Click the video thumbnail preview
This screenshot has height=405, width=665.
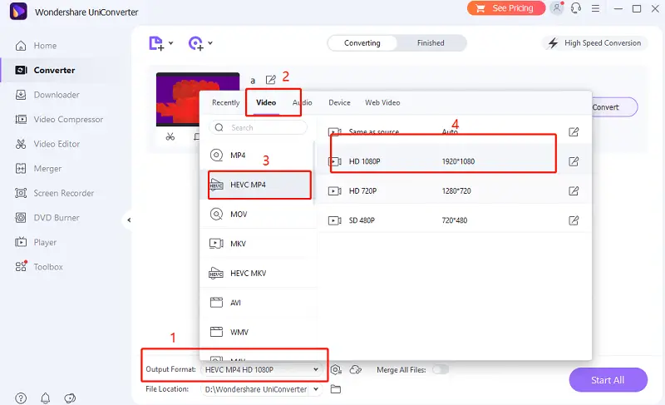click(178, 99)
